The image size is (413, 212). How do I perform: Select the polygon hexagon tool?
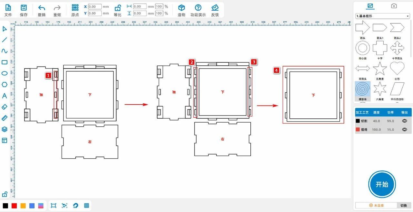[x=5, y=85]
